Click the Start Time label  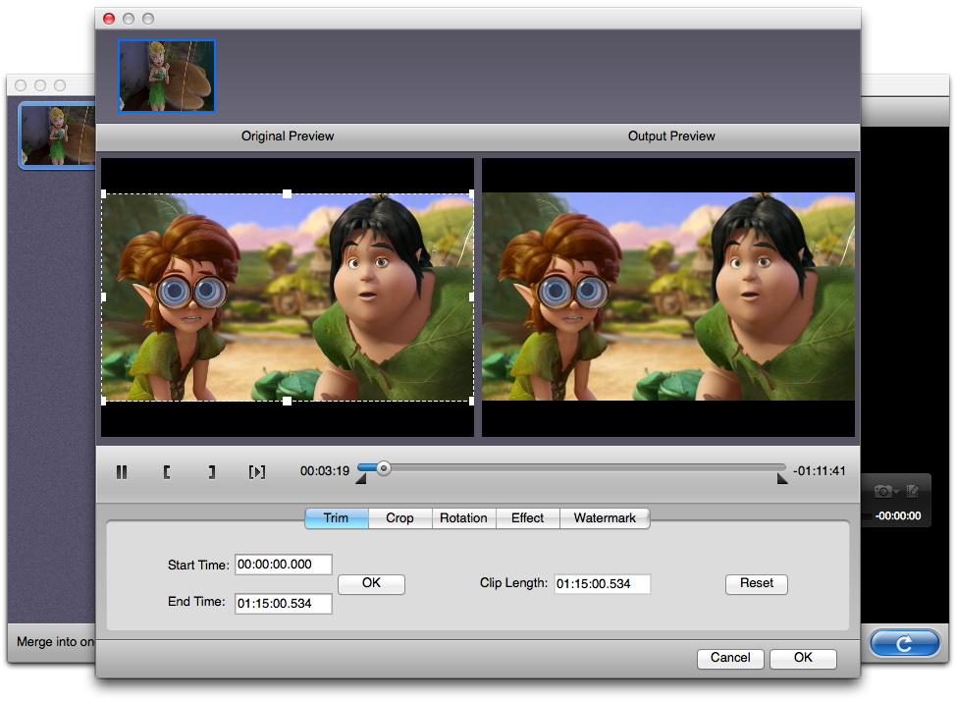coord(199,565)
